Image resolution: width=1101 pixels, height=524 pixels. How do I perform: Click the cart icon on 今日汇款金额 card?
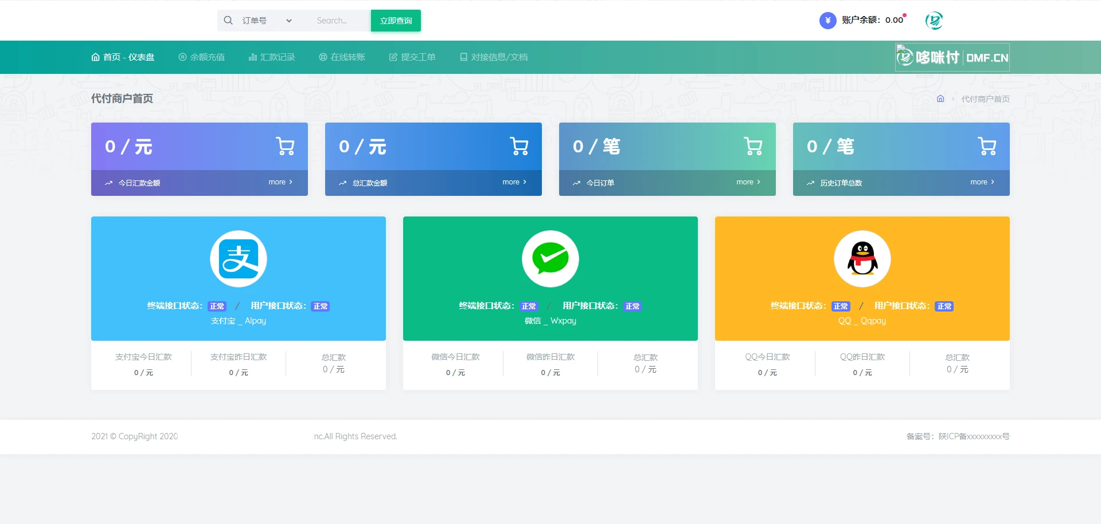coord(285,147)
